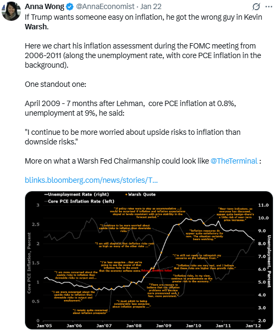Click the April 2009 paragraph text
Image resolution: width=275 pixels, height=332 pixels.
(x=130, y=108)
